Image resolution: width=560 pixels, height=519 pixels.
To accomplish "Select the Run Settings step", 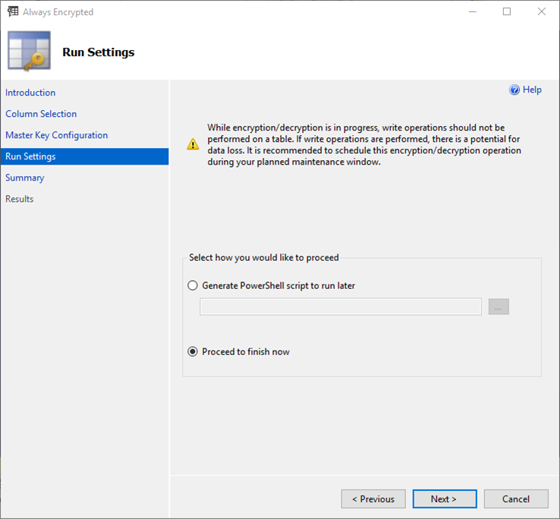I will pyautogui.click(x=30, y=156).
